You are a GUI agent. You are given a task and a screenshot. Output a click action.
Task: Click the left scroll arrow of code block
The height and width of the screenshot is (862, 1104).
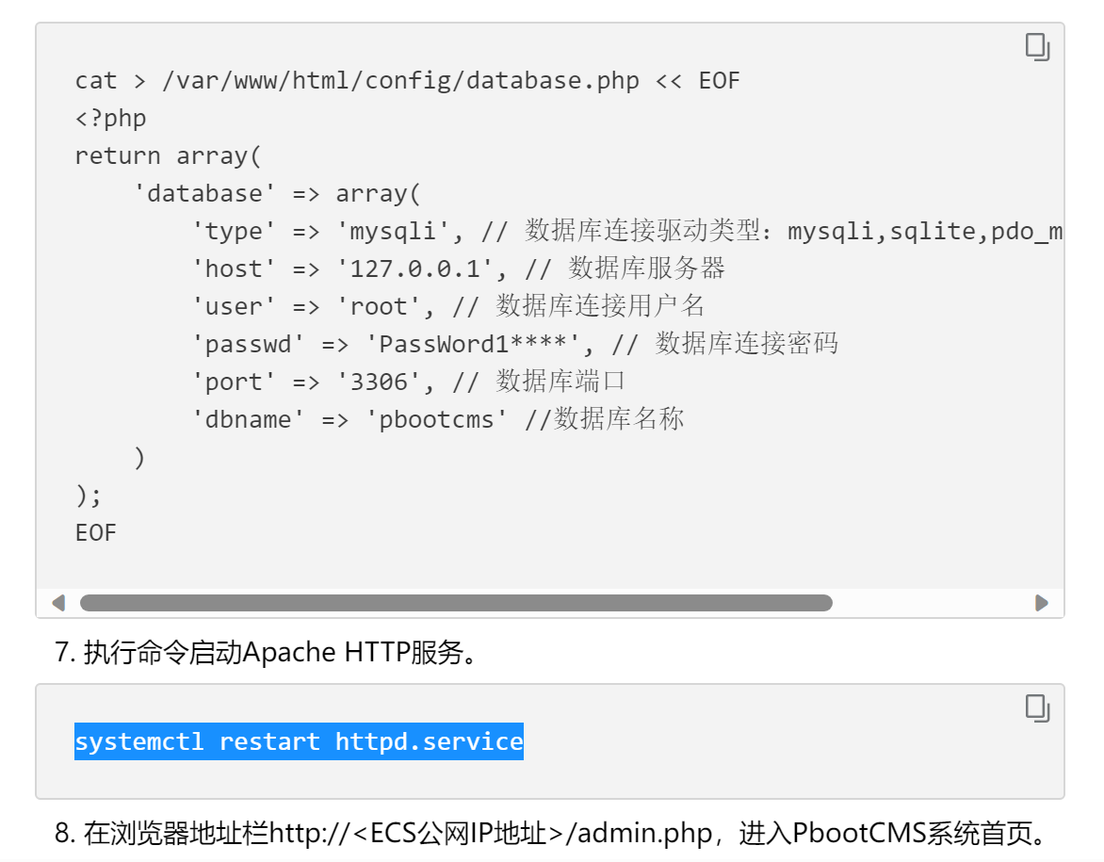pyautogui.click(x=58, y=603)
